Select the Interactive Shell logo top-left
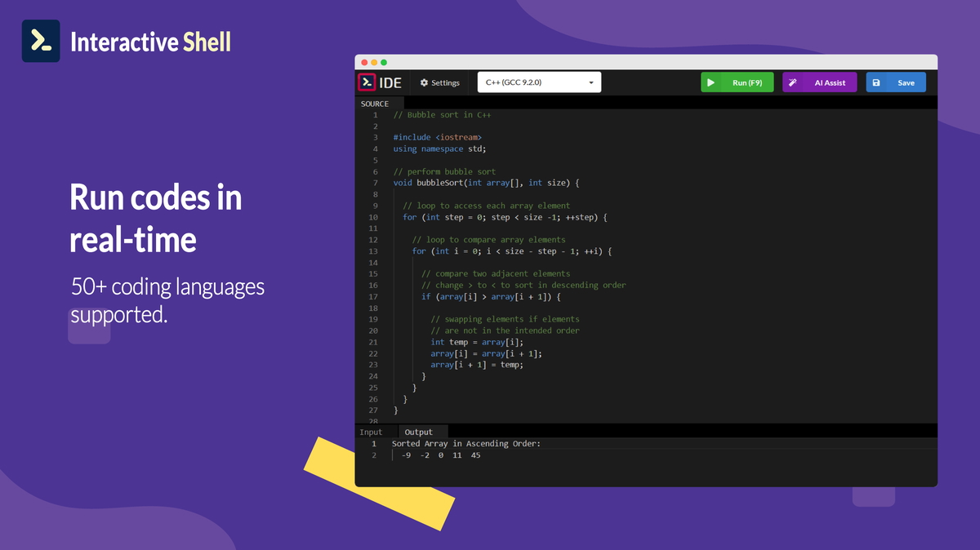Image resolution: width=980 pixels, height=550 pixels. tap(41, 40)
